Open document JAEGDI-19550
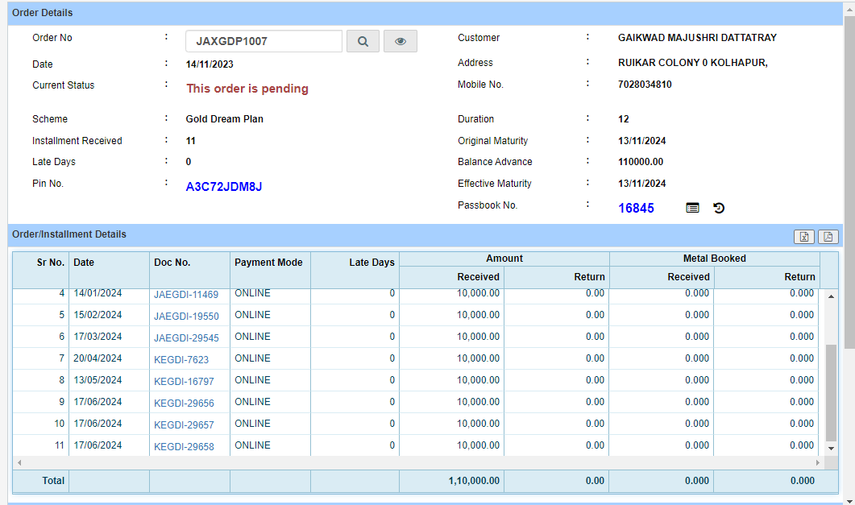Viewport: 855px width, 505px height. [x=186, y=317]
